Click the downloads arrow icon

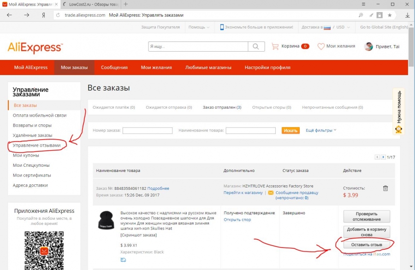pos(408,15)
